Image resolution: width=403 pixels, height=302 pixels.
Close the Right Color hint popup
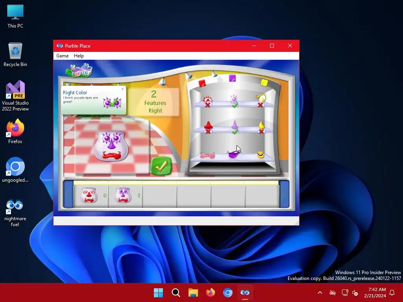[122, 89]
